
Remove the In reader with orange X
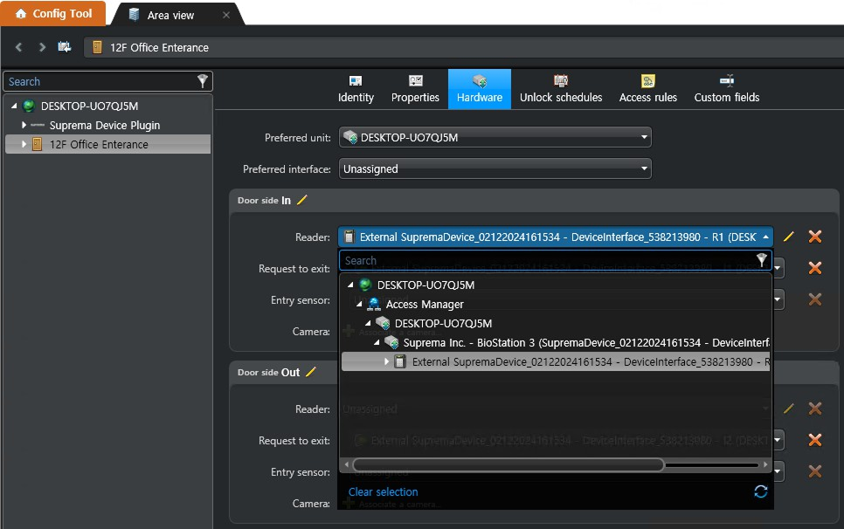click(x=814, y=237)
